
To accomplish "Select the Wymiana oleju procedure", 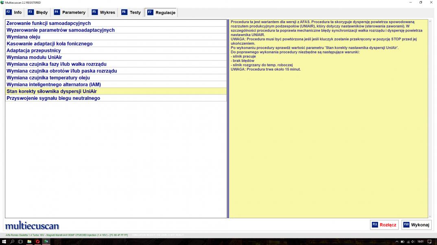I will (116, 37).
